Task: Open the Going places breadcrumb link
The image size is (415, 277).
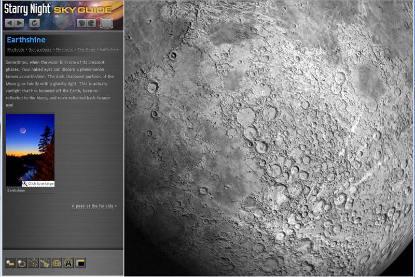Action: click(40, 49)
